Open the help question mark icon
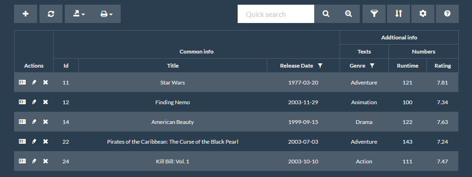This screenshot has height=177, width=472. tap(447, 14)
